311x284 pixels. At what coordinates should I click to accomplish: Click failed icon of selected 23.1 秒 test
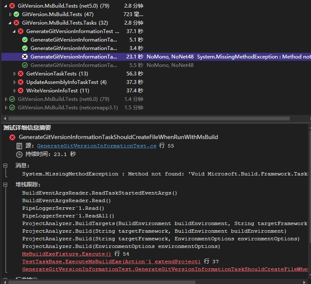tap(25, 57)
